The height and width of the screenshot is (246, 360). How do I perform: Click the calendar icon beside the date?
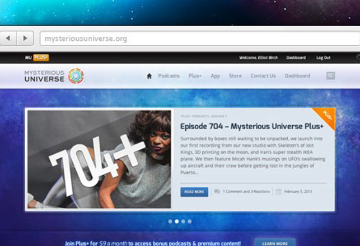(278, 192)
